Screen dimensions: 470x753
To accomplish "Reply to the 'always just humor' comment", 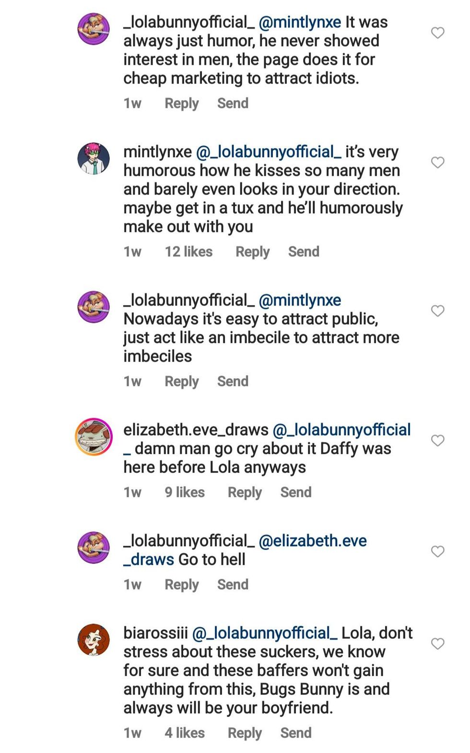I will [x=181, y=104].
